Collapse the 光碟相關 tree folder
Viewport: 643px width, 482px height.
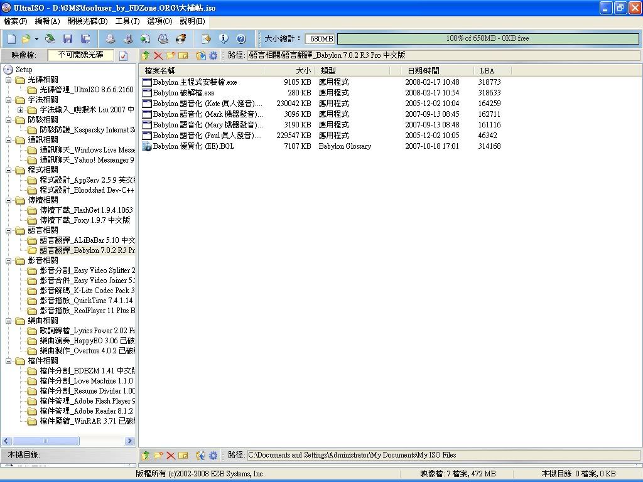point(9,80)
